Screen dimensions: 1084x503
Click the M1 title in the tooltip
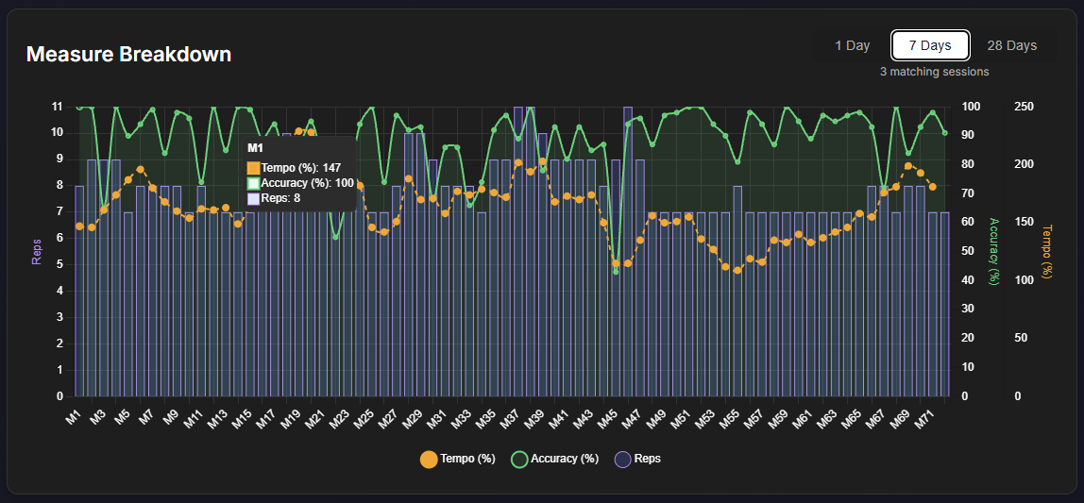pos(255,148)
